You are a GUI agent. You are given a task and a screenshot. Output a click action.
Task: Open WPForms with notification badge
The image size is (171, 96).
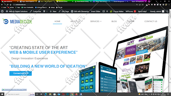131,11
